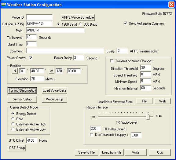
Task: Choose Data carrier detect mode
Action: [x=13, y=119]
